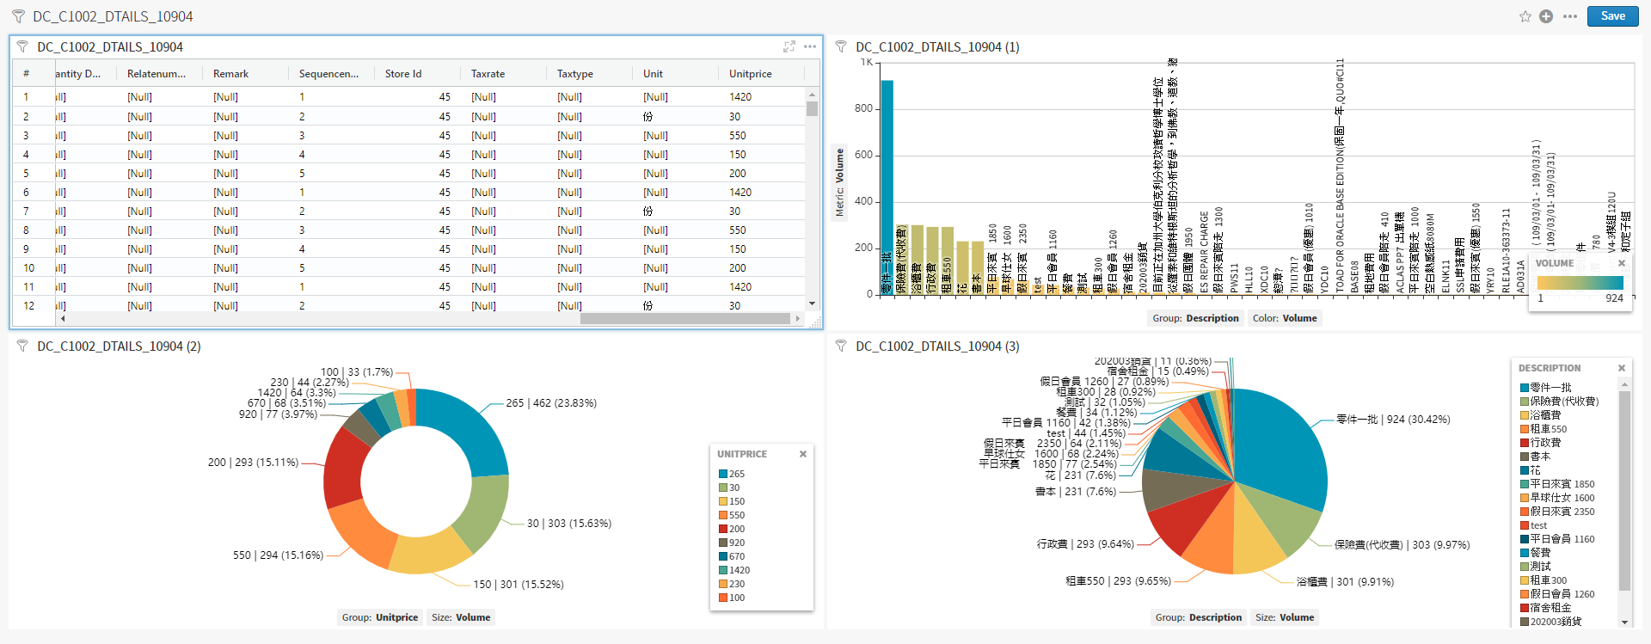The image size is (1651, 644).
Task: Open Group: Unitprice selector under donut chart
Action: 379,617
